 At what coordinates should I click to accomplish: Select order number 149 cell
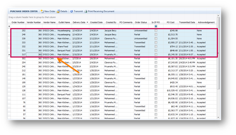tap(18, 79)
